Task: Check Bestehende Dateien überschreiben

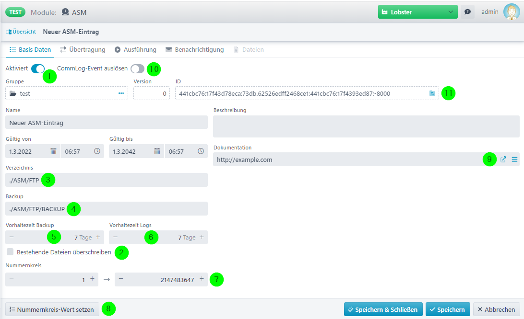Action: pos(10,252)
